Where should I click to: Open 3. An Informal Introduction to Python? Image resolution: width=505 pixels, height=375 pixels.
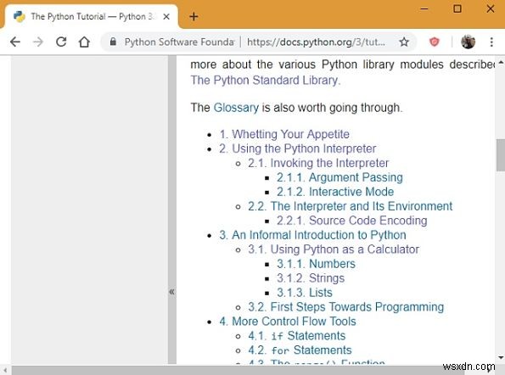[312, 235]
